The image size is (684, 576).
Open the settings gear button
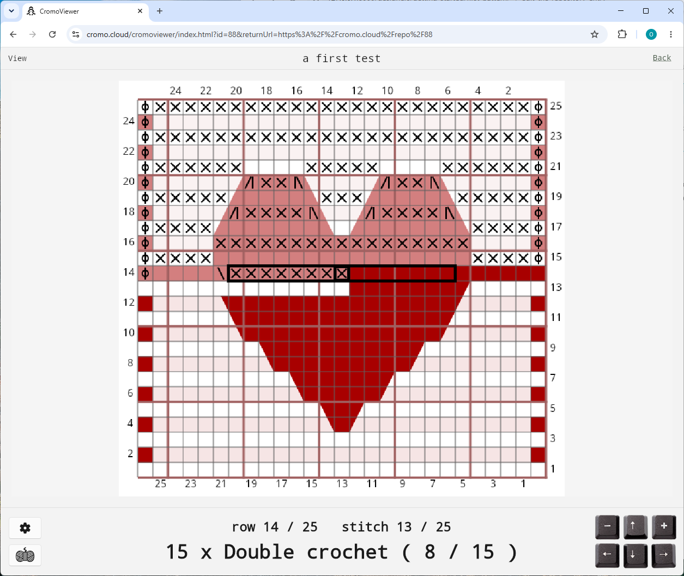coord(25,528)
